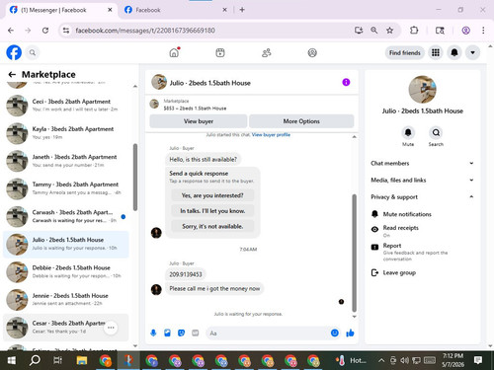The height and width of the screenshot is (370, 494).
Task: Click the More Options button
Action: pyautogui.click(x=301, y=121)
